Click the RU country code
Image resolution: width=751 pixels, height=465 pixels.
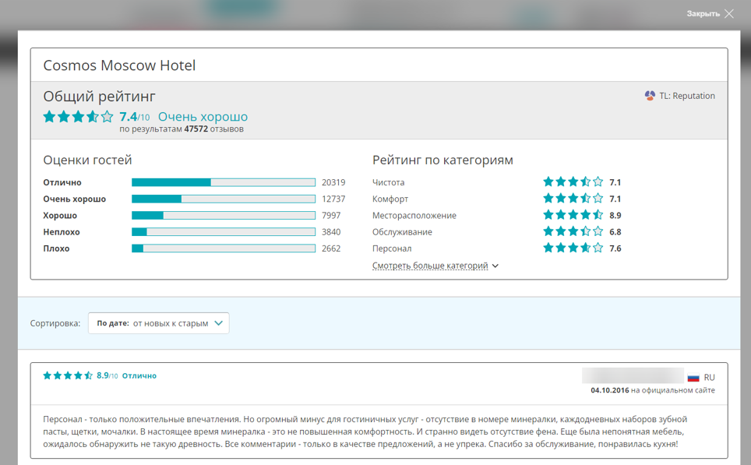tap(710, 378)
